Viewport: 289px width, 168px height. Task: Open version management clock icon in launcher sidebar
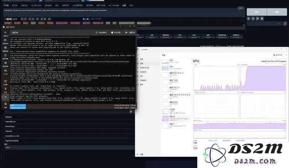[x=5, y=55]
